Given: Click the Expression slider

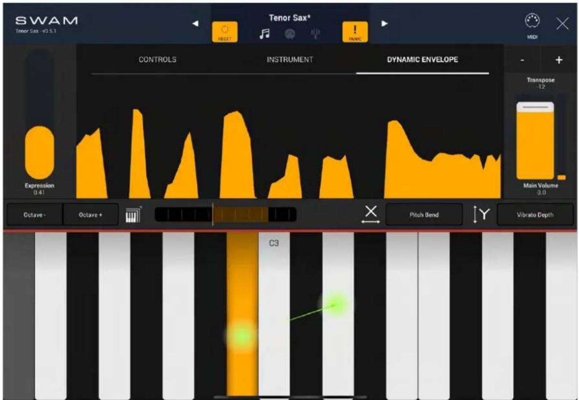Looking at the screenshot, I should [x=40, y=114].
